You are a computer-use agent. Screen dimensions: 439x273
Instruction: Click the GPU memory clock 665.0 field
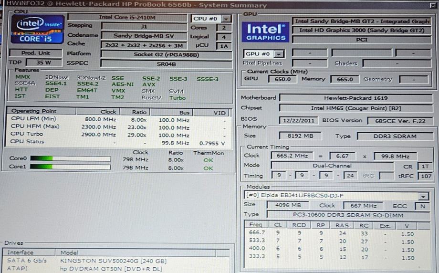coord(345,79)
